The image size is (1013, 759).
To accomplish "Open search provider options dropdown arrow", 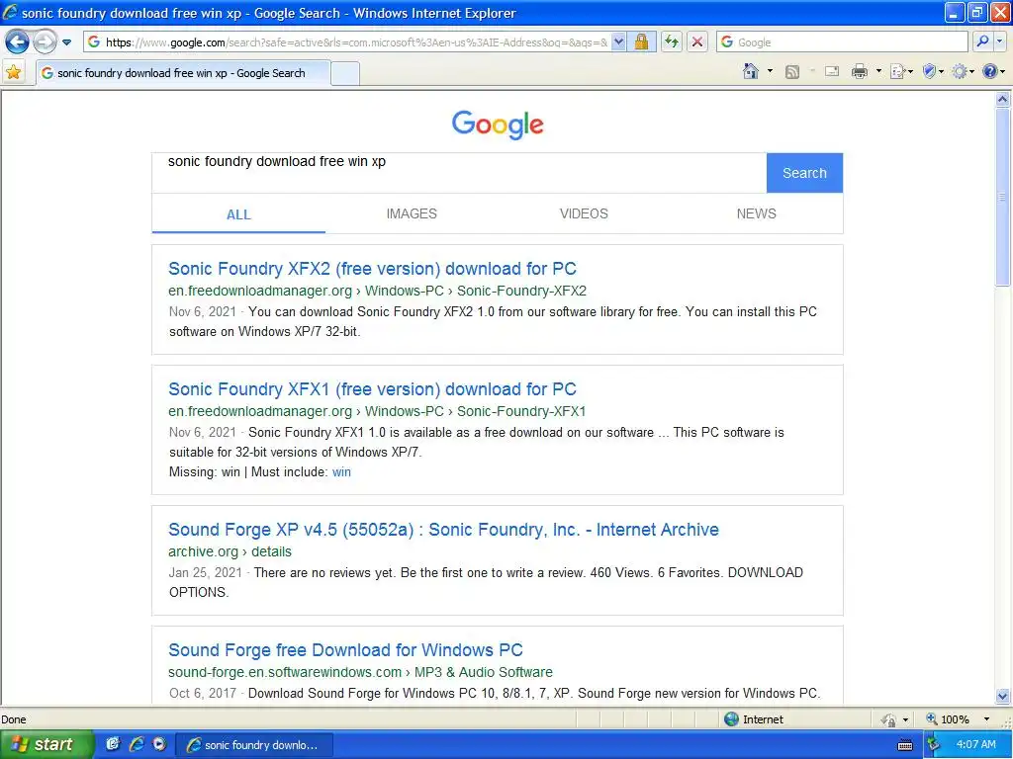I will (x=999, y=42).
